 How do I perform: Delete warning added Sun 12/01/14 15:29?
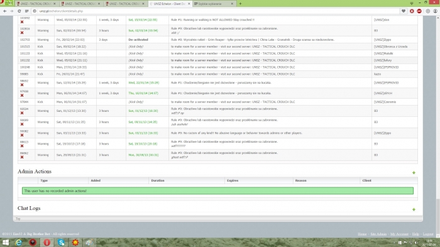point(22,85)
